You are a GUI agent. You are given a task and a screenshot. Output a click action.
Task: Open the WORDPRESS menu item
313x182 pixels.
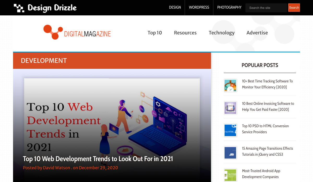(x=199, y=7)
